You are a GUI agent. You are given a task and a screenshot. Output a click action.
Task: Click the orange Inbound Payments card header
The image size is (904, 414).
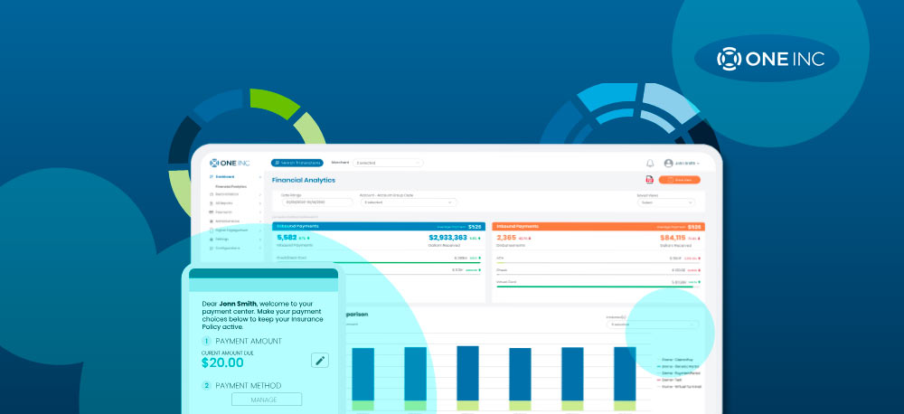click(x=598, y=227)
